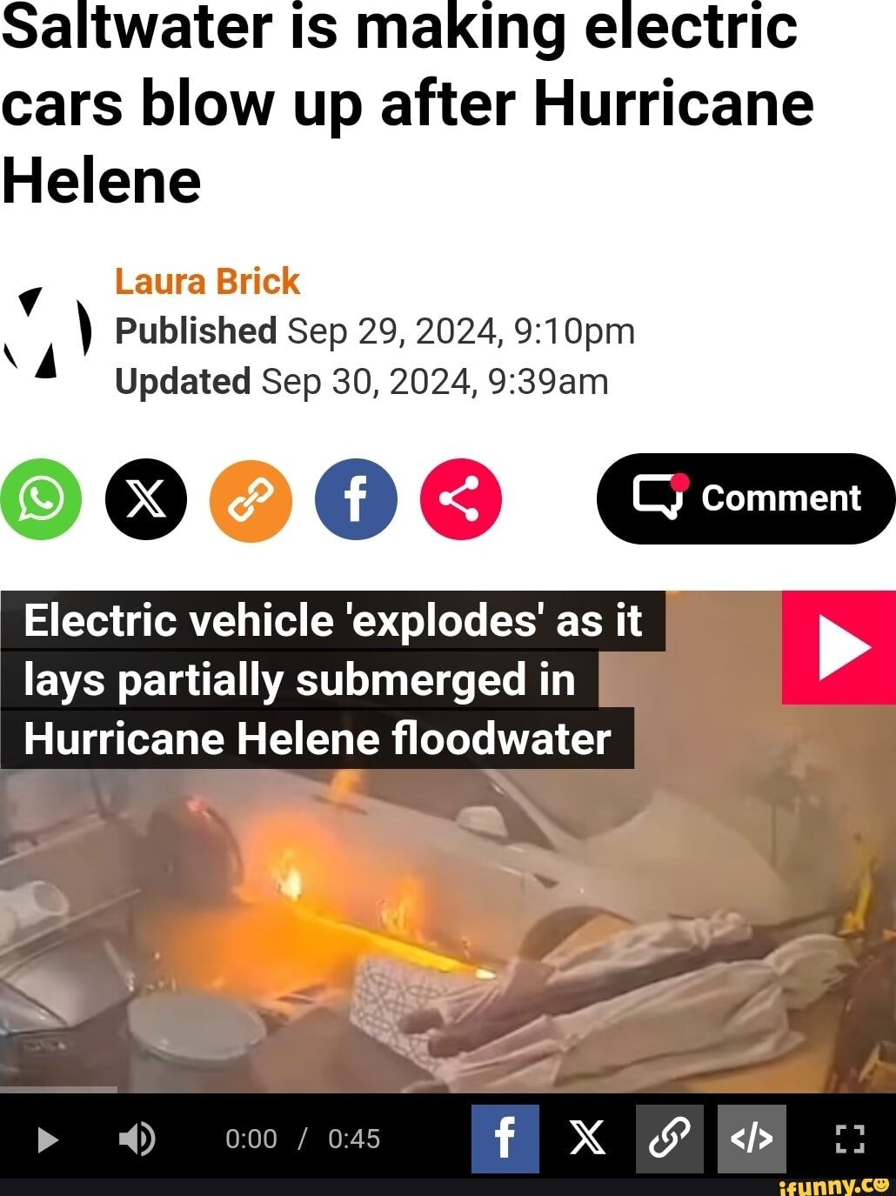Share article on X below byline
This screenshot has height=1196, width=896.
[146, 499]
